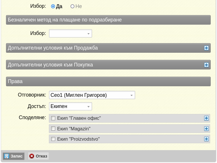This screenshot has height=163, width=217.
Task: Check the Екип "Magazin" checkbox
Action: (53, 129)
